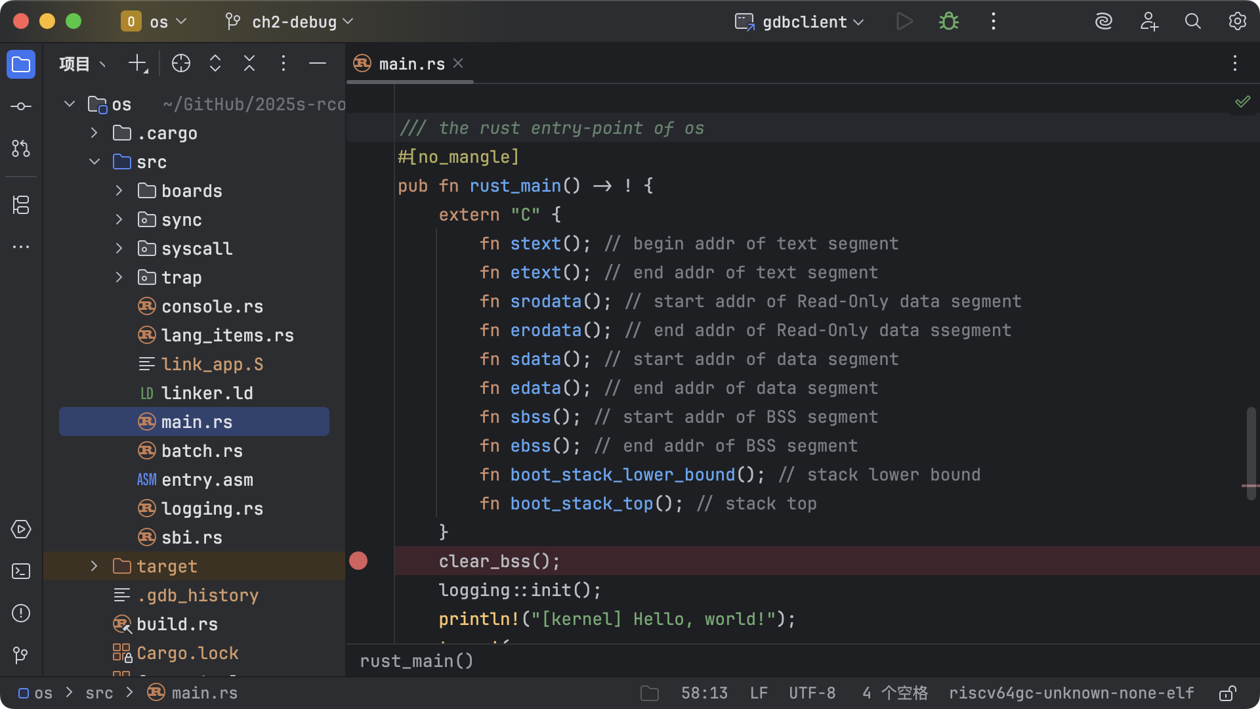Open batch.rs in the project tree

tap(201, 451)
